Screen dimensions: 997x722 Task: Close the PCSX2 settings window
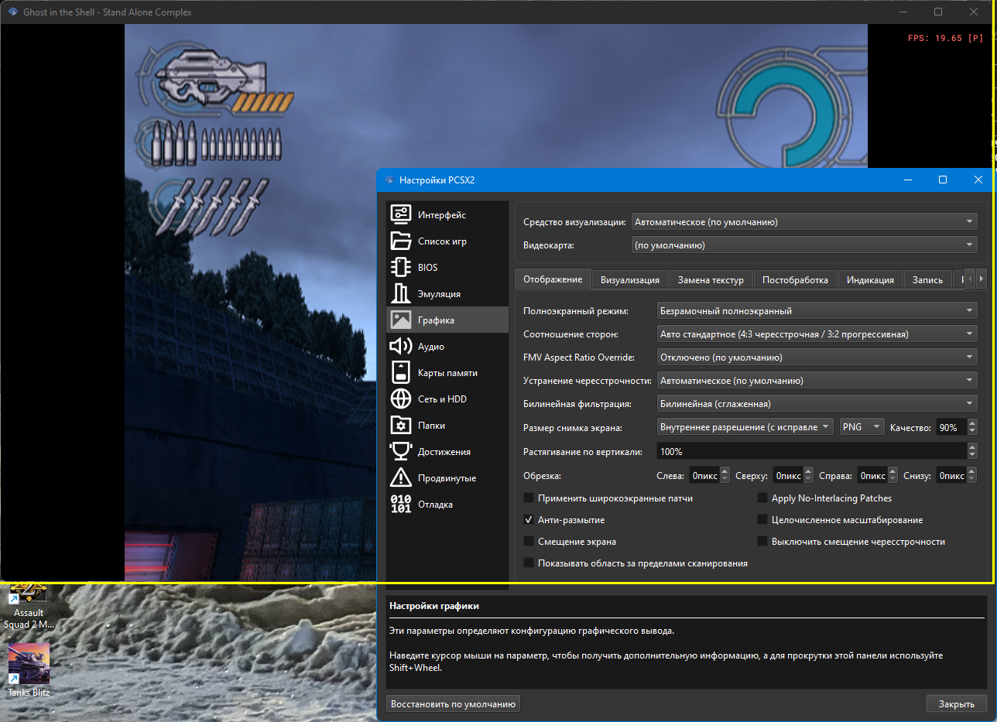coord(978,180)
